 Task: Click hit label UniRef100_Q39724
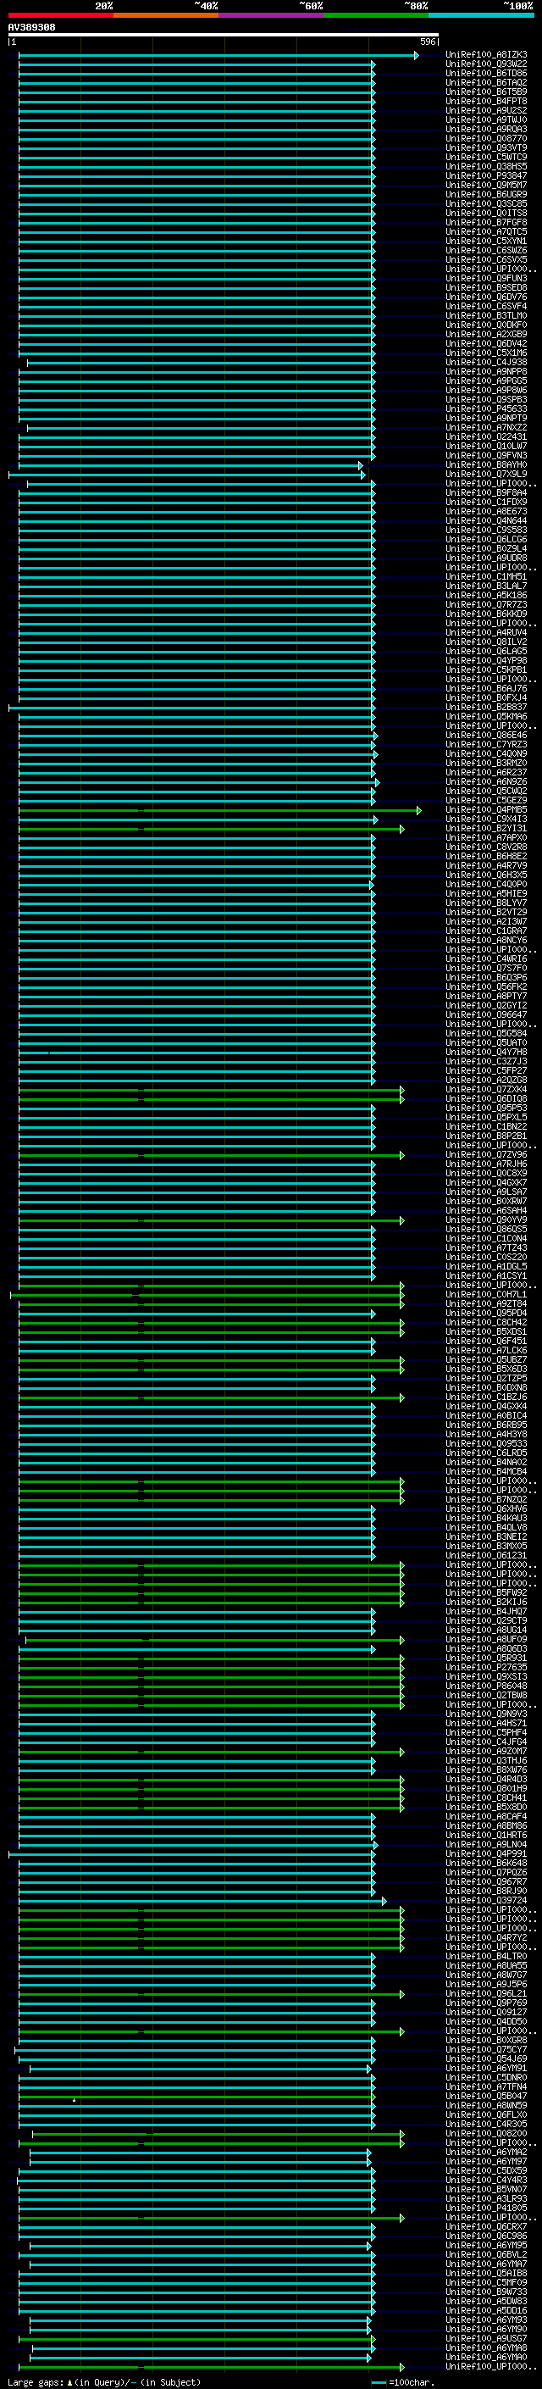[486, 1900]
